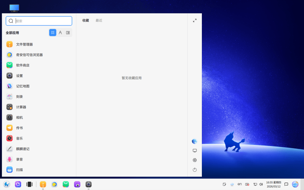This screenshot has width=304, height=190.
Task: Switch to category grouping view
Action: point(68,33)
